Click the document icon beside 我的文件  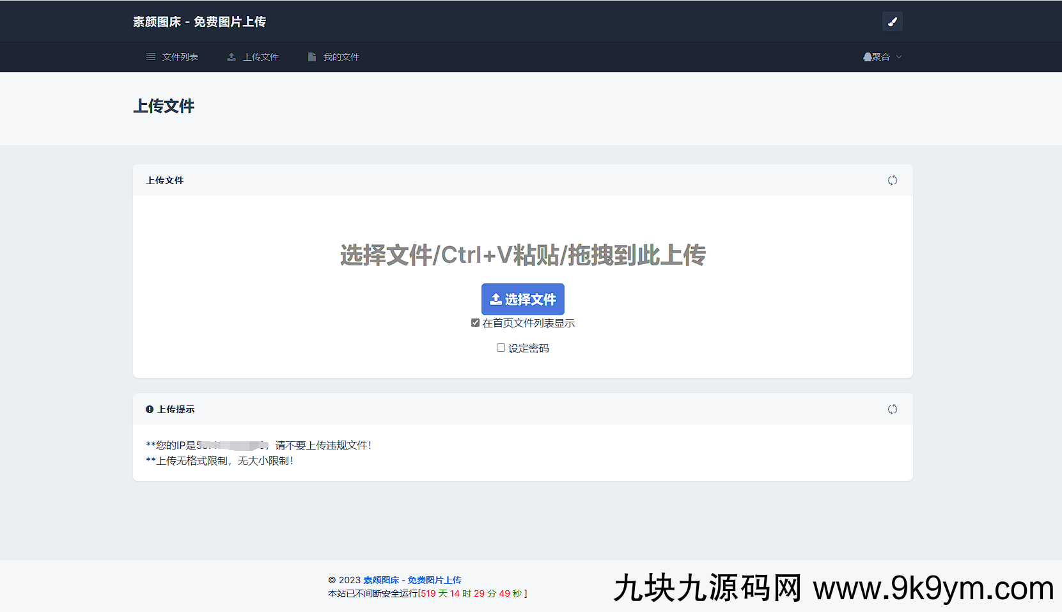tap(312, 56)
